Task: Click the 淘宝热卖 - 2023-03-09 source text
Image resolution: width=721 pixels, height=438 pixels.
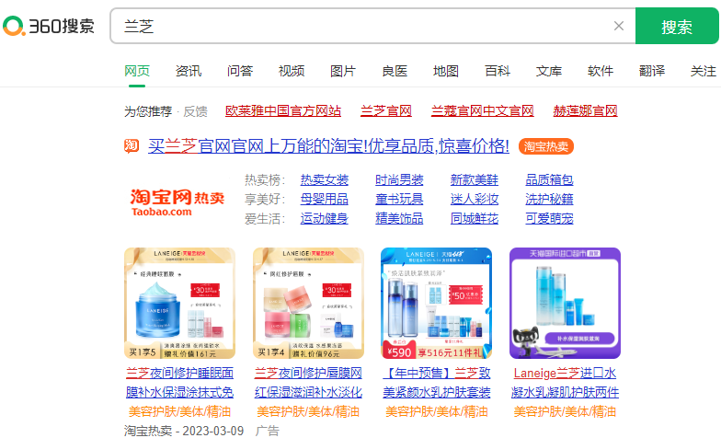Action: [184, 431]
